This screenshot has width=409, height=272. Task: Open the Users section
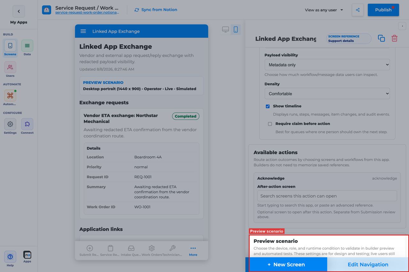coord(10,70)
